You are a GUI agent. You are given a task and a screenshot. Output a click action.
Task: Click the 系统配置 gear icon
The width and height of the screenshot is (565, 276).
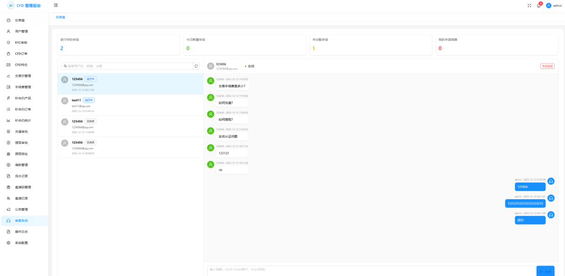pyautogui.click(x=8, y=243)
